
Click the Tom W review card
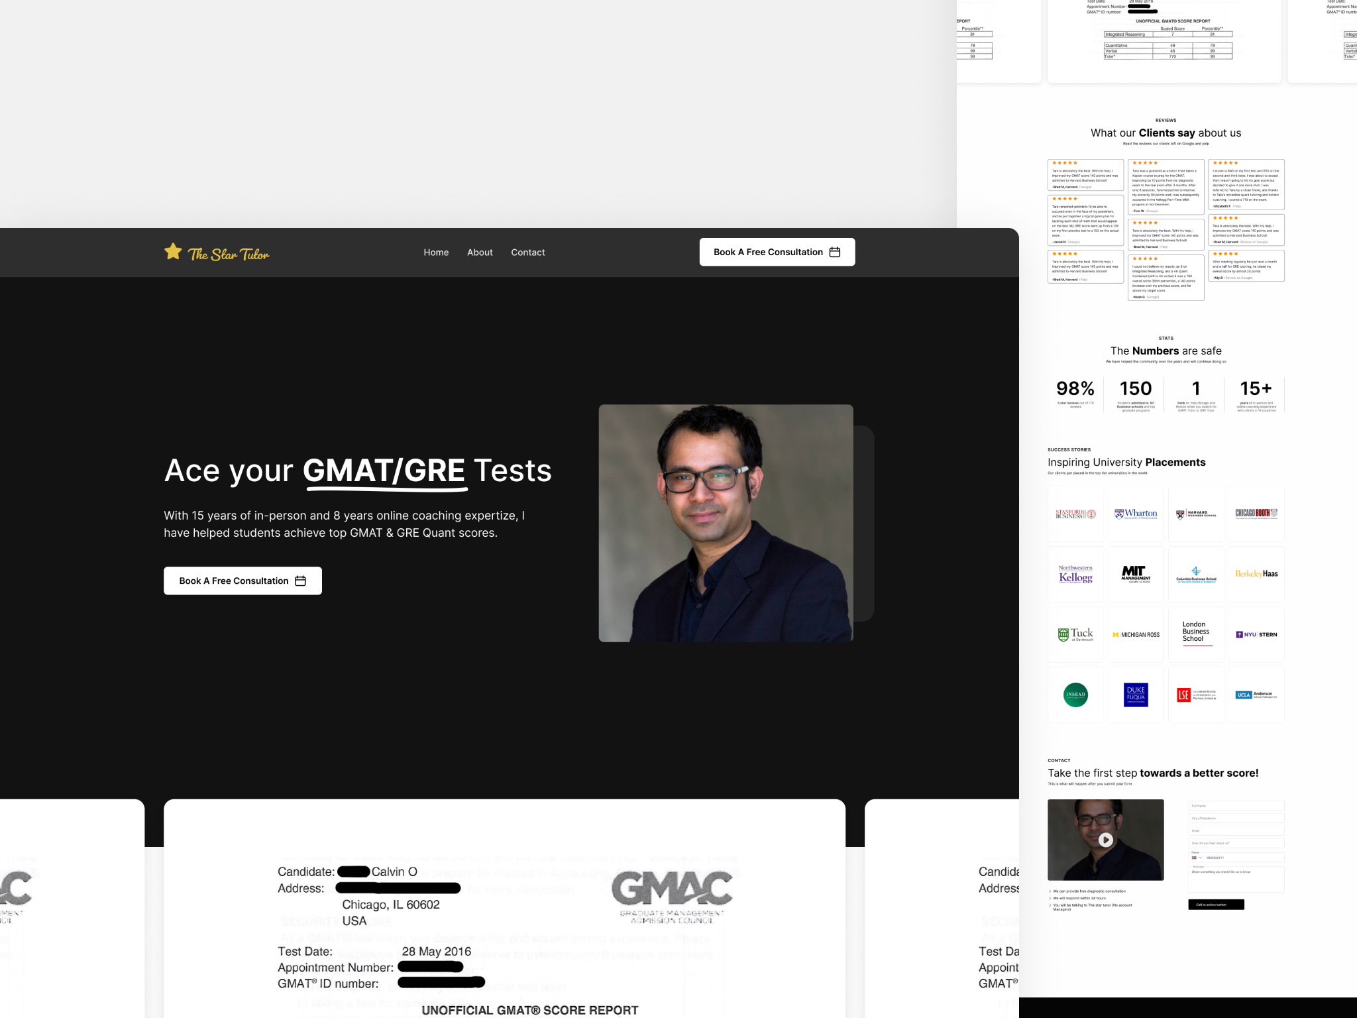pyautogui.click(x=1166, y=187)
